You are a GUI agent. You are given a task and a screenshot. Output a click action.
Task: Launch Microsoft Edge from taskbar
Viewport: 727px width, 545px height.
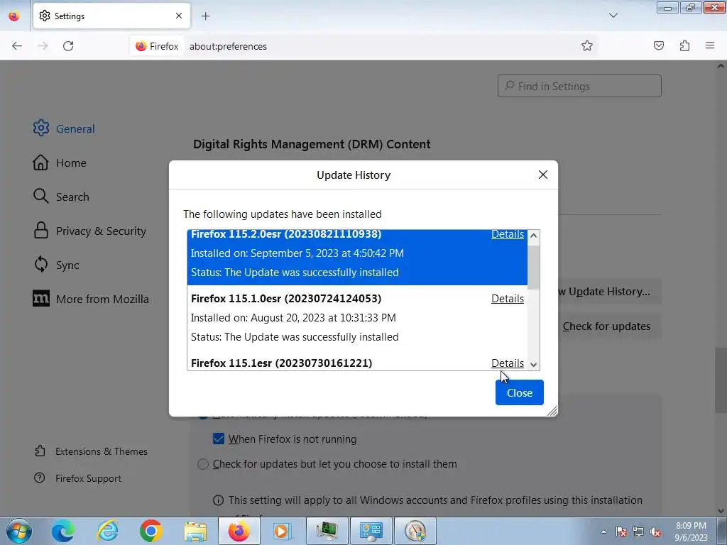coord(62,531)
